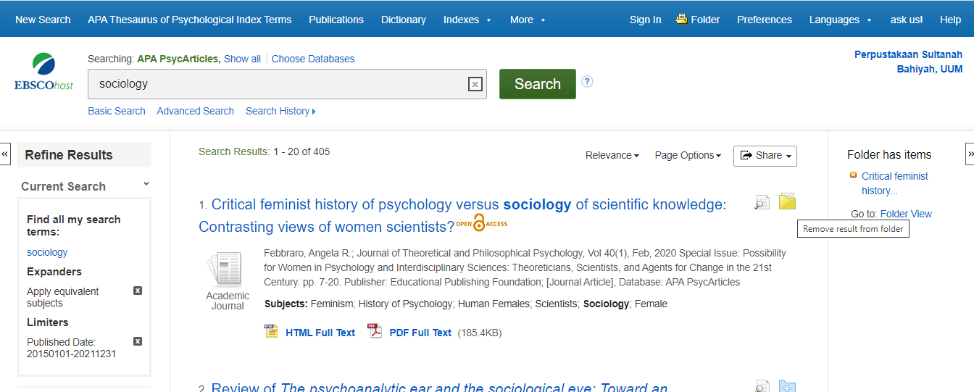The width and height of the screenshot is (974, 392).
Task: Remove the Apply equivalent subjects expander
Action: coord(138,291)
